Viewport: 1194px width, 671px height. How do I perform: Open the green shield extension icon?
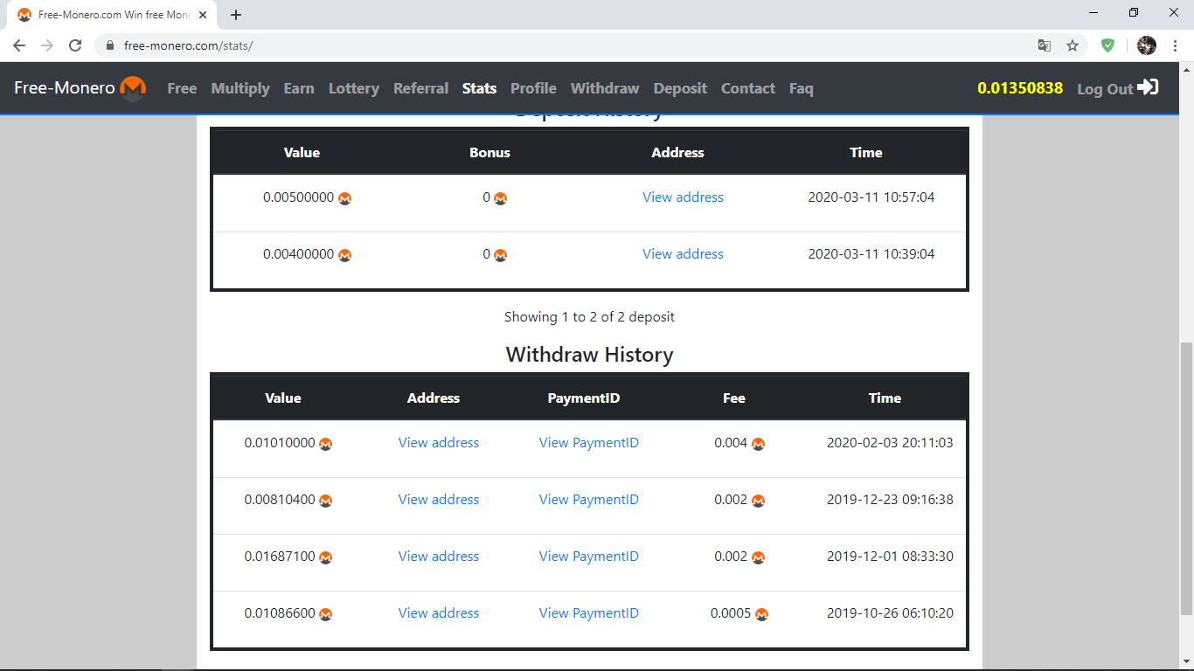click(1108, 45)
